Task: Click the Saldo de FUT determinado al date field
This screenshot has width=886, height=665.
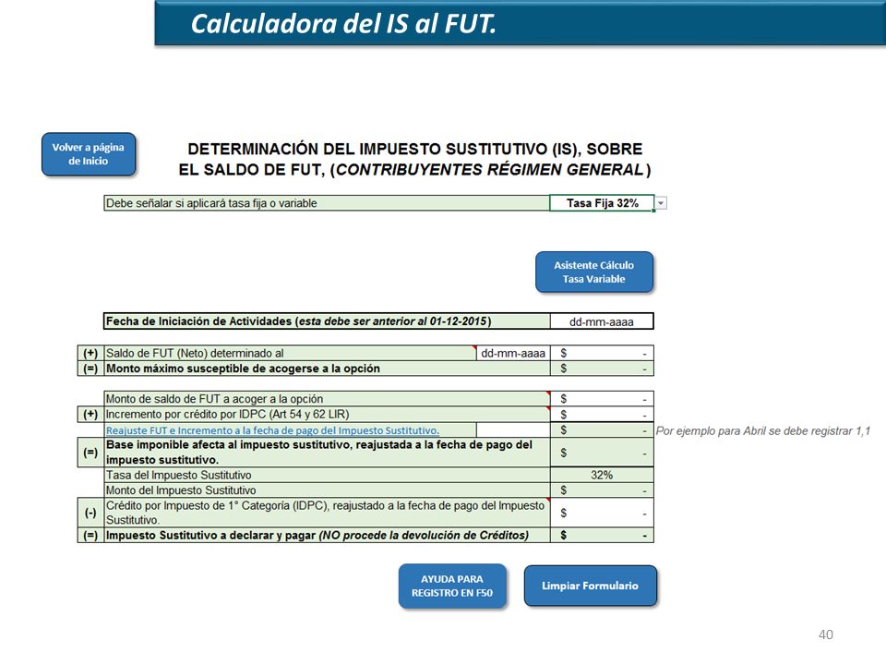Action: tap(513, 353)
